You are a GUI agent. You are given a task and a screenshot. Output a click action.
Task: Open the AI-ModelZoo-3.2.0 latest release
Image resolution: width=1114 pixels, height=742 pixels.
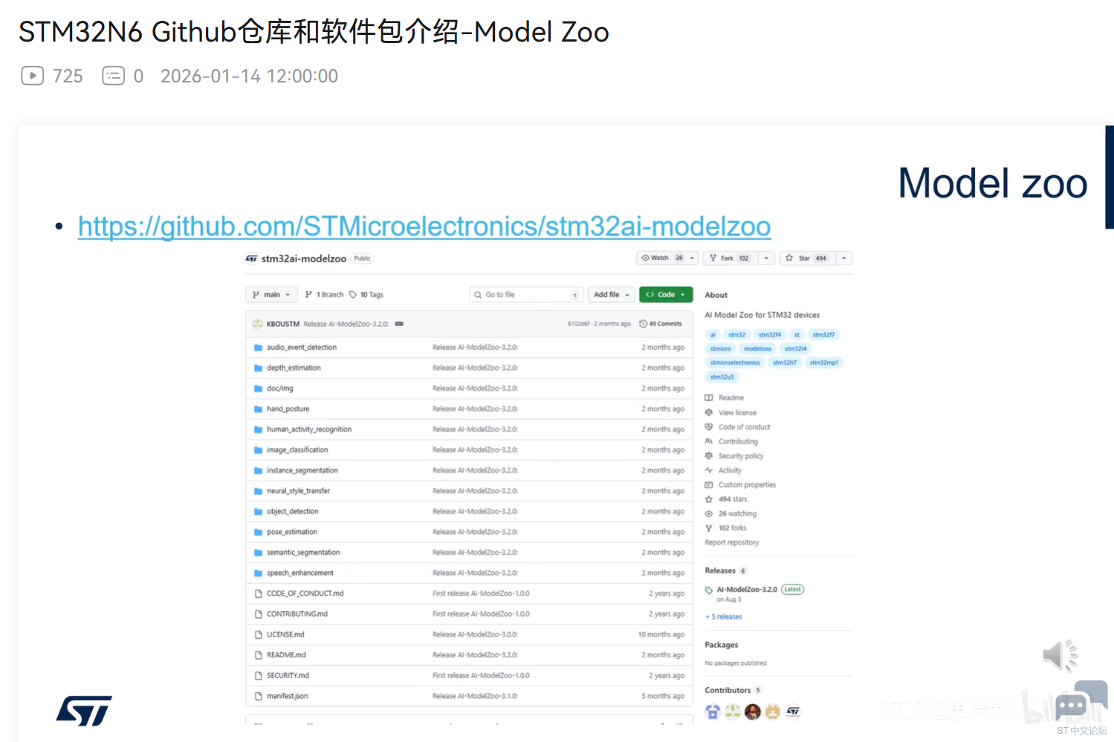coord(747,590)
